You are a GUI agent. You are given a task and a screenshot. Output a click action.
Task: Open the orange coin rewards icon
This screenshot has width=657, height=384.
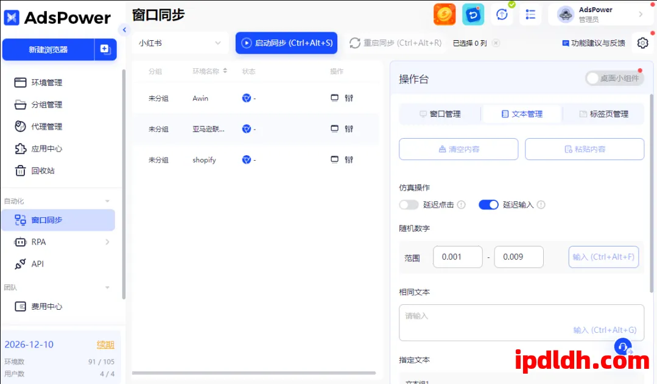coord(444,15)
